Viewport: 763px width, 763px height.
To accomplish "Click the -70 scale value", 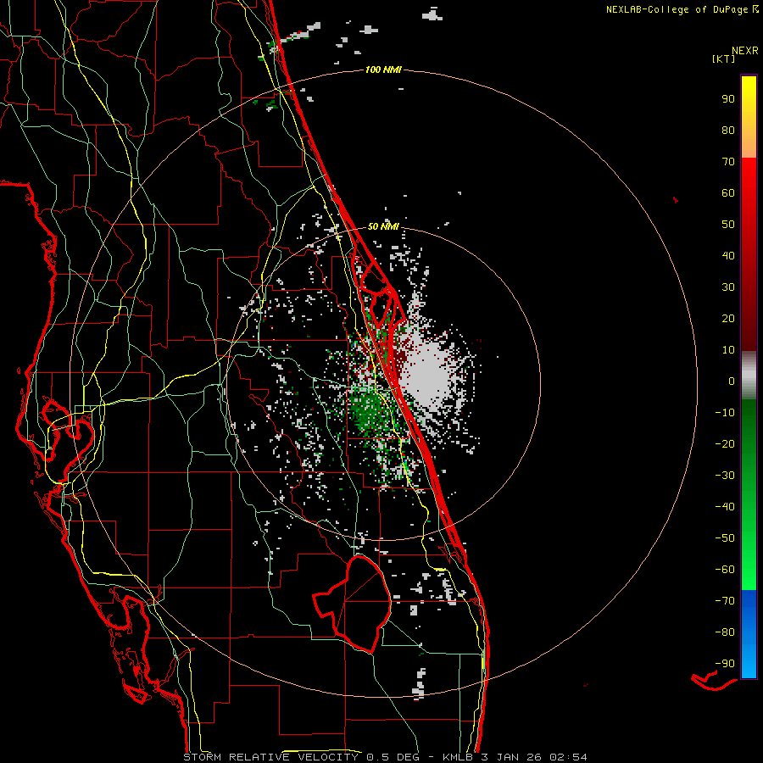I will [x=725, y=601].
